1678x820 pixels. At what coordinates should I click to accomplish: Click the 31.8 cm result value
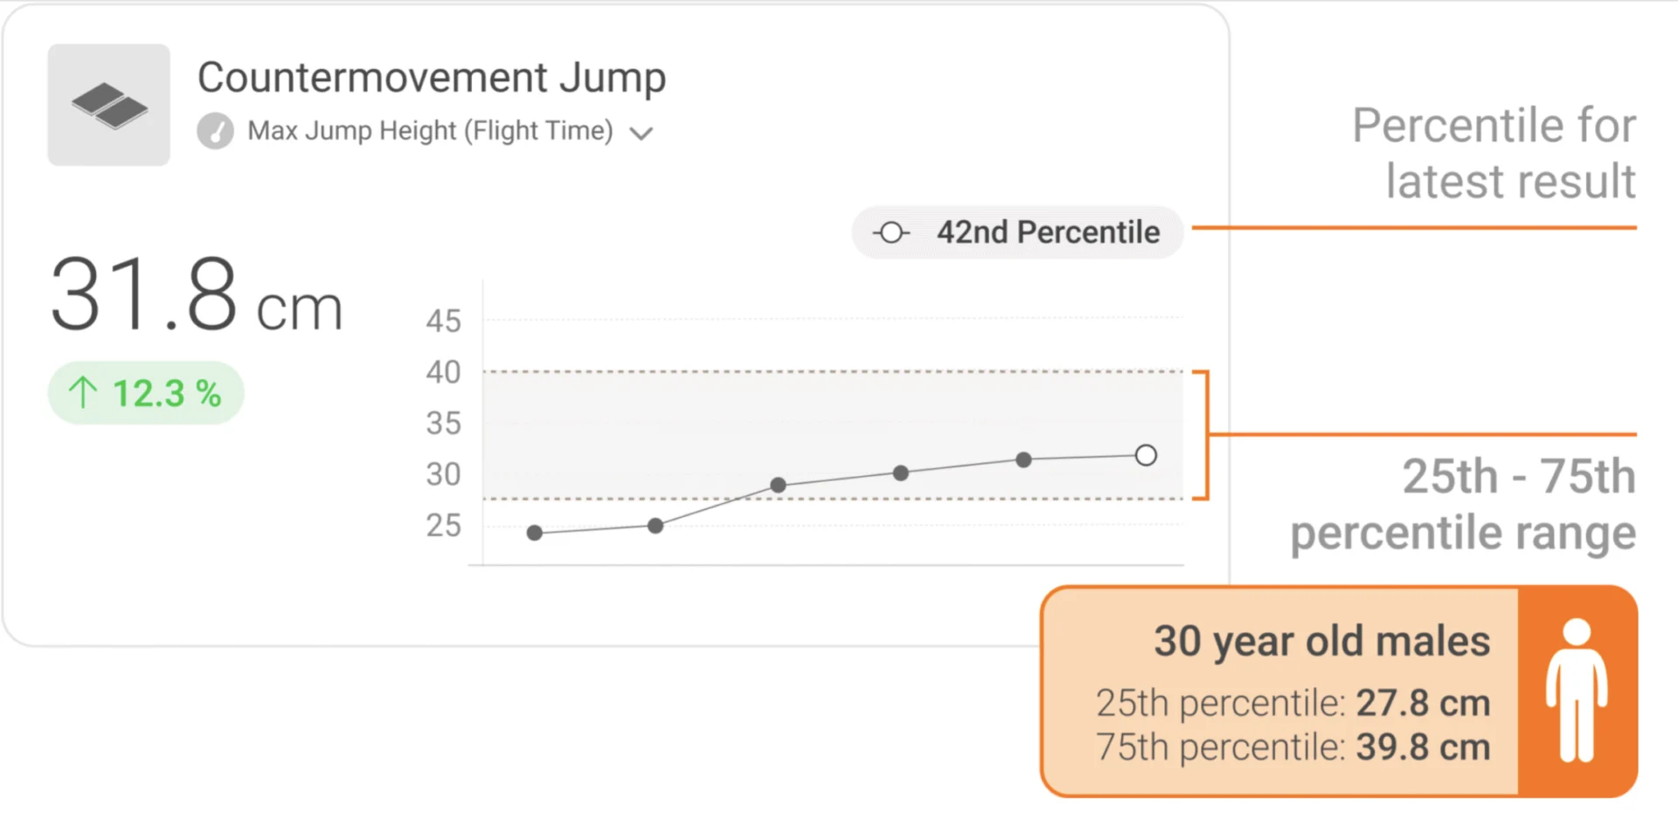point(197,295)
